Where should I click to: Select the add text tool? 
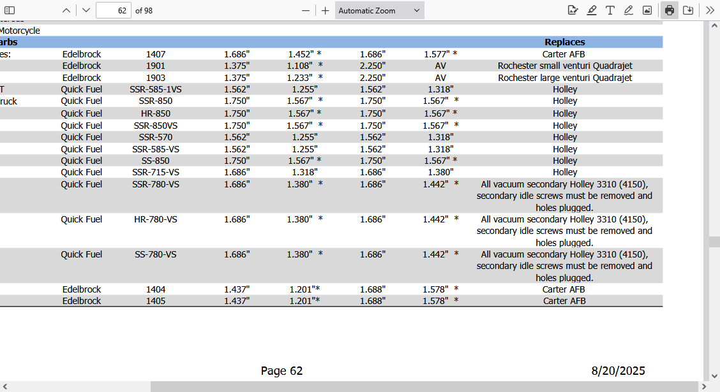pyautogui.click(x=610, y=11)
